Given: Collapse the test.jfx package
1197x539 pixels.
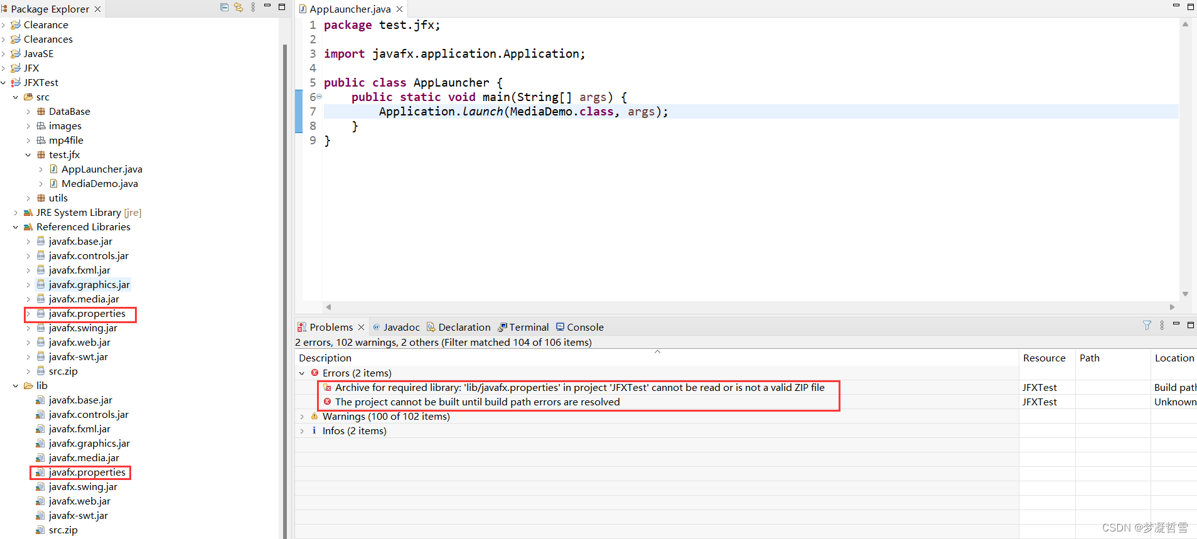Looking at the screenshot, I should [28, 154].
